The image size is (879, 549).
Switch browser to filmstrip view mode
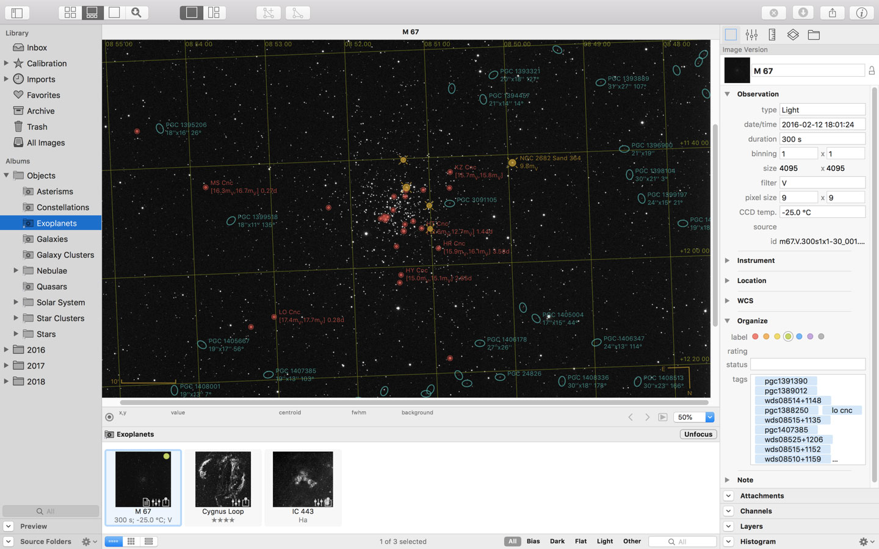tap(114, 542)
